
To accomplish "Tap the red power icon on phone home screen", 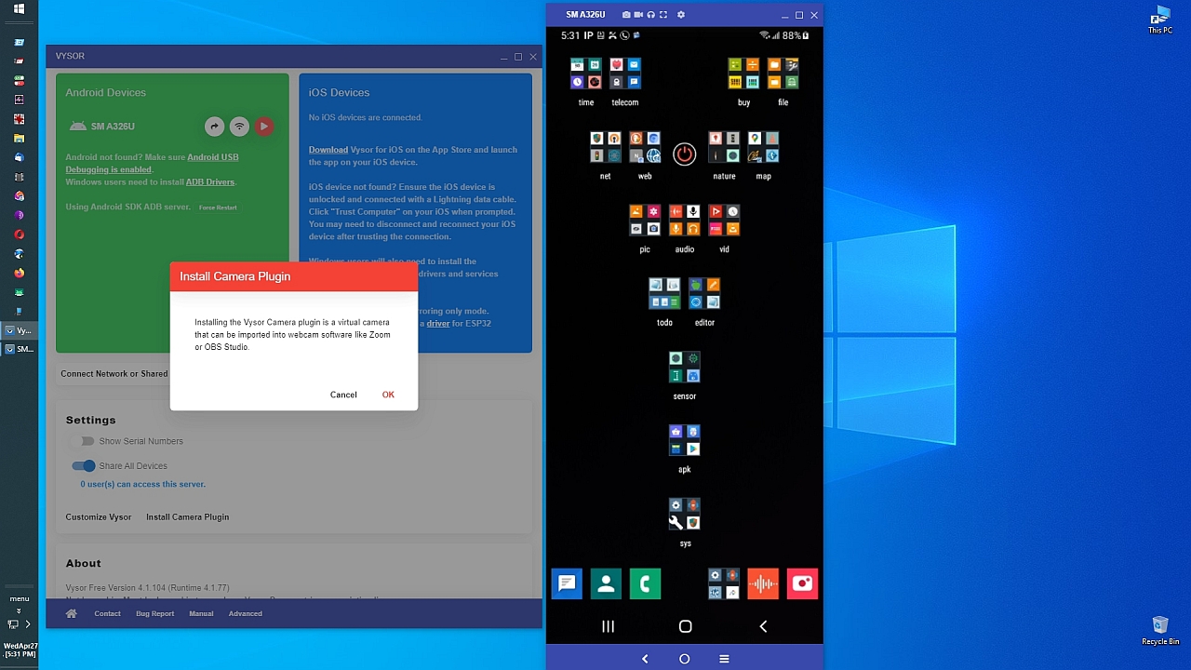I will click(684, 154).
